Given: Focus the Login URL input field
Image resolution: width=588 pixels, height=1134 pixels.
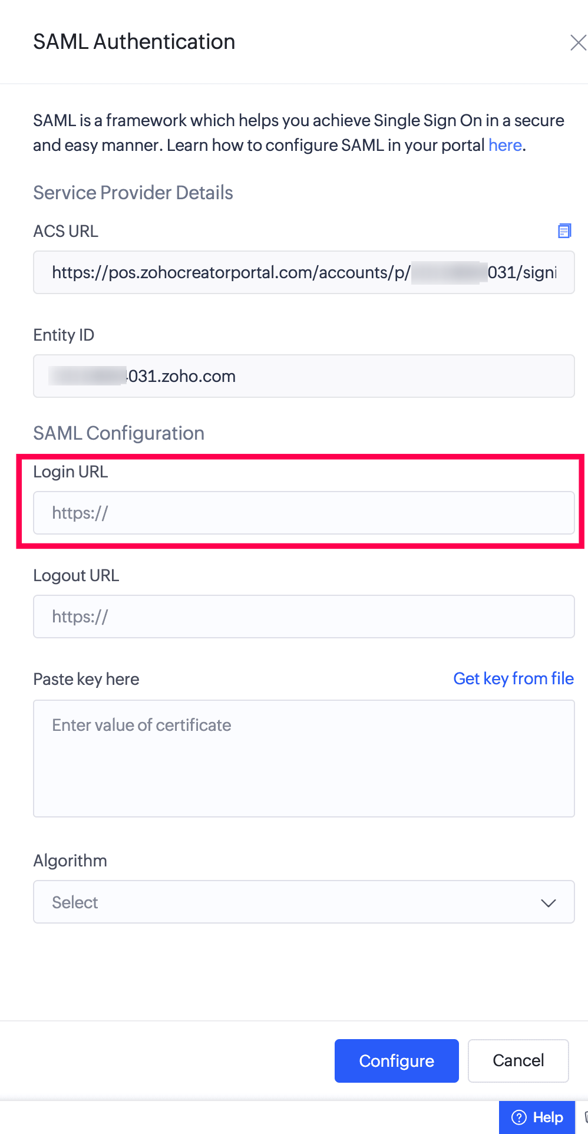Looking at the screenshot, I should pos(303,513).
